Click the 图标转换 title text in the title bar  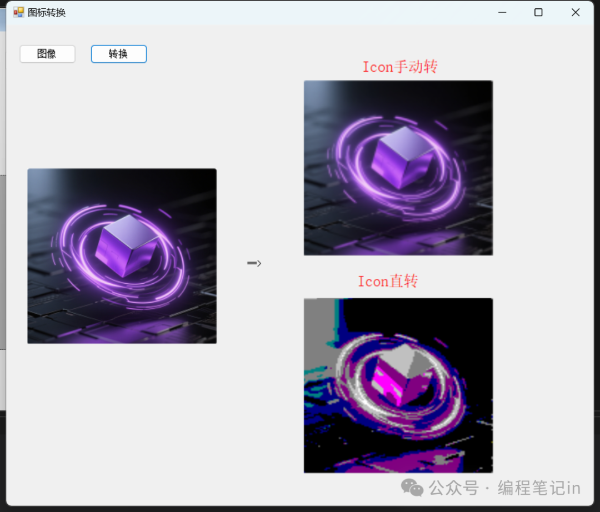(x=46, y=12)
